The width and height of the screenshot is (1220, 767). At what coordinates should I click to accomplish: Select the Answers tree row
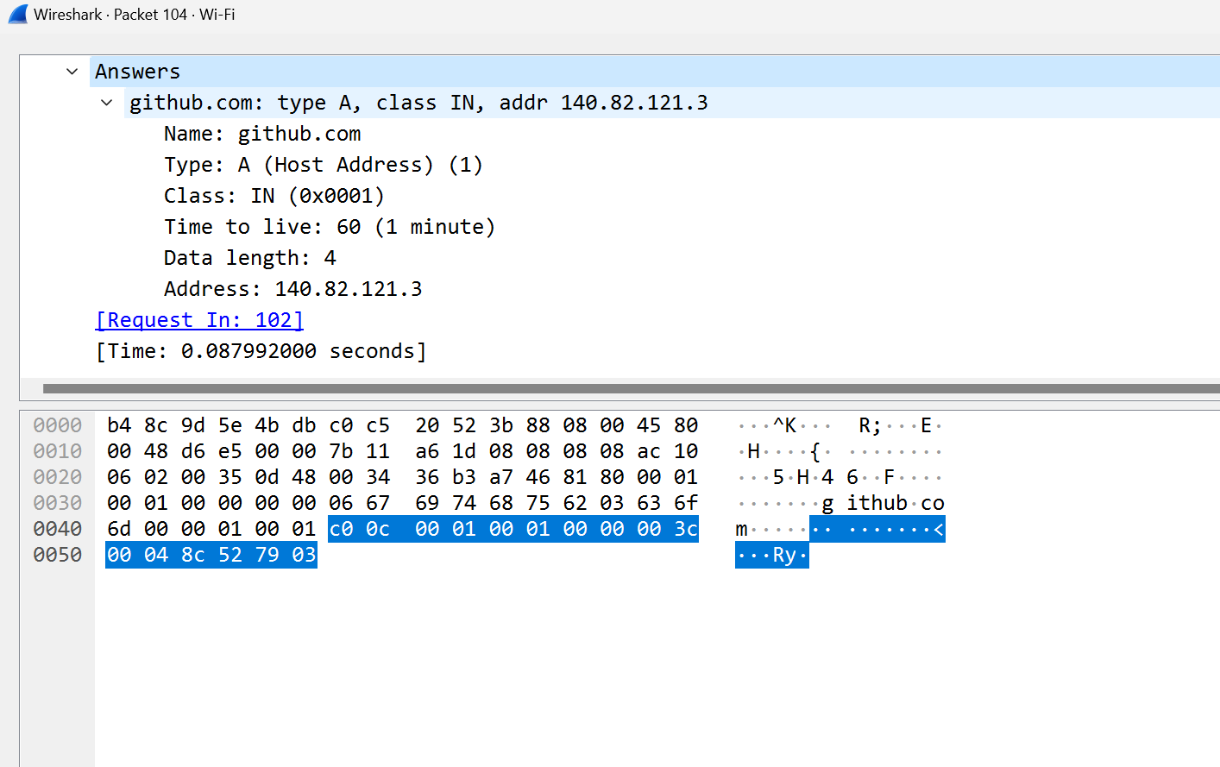(x=654, y=72)
